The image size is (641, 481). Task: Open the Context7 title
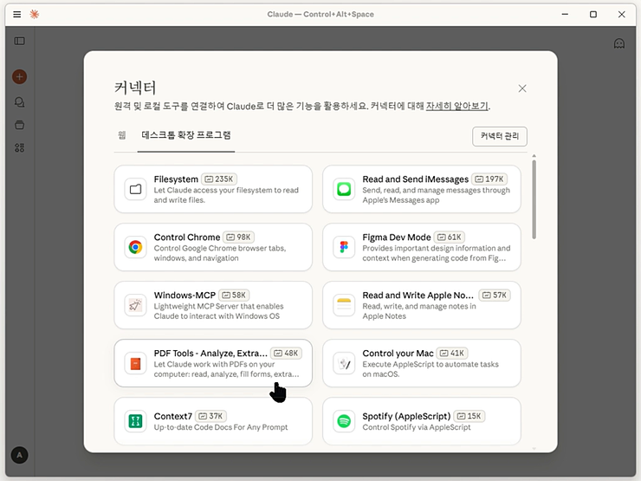173,416
